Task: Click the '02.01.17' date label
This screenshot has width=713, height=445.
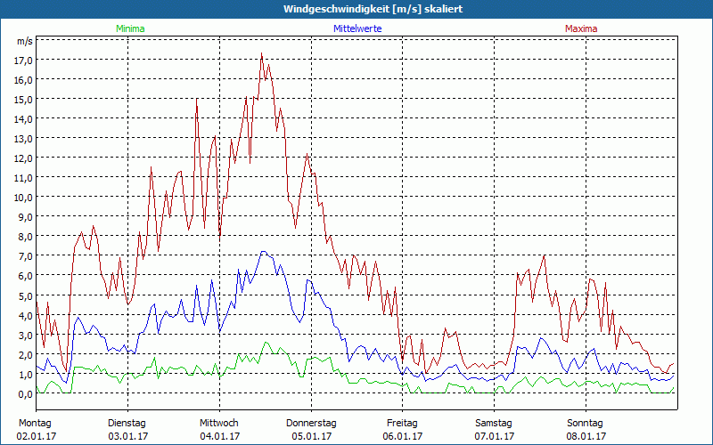Action: pyautogui.click(x=36, y=436)
